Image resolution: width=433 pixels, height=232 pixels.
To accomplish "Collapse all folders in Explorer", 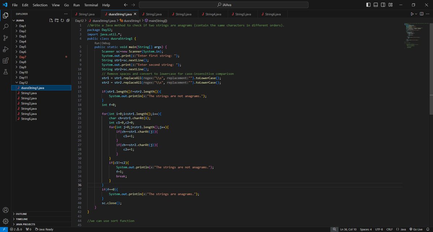I will [67, 21].
